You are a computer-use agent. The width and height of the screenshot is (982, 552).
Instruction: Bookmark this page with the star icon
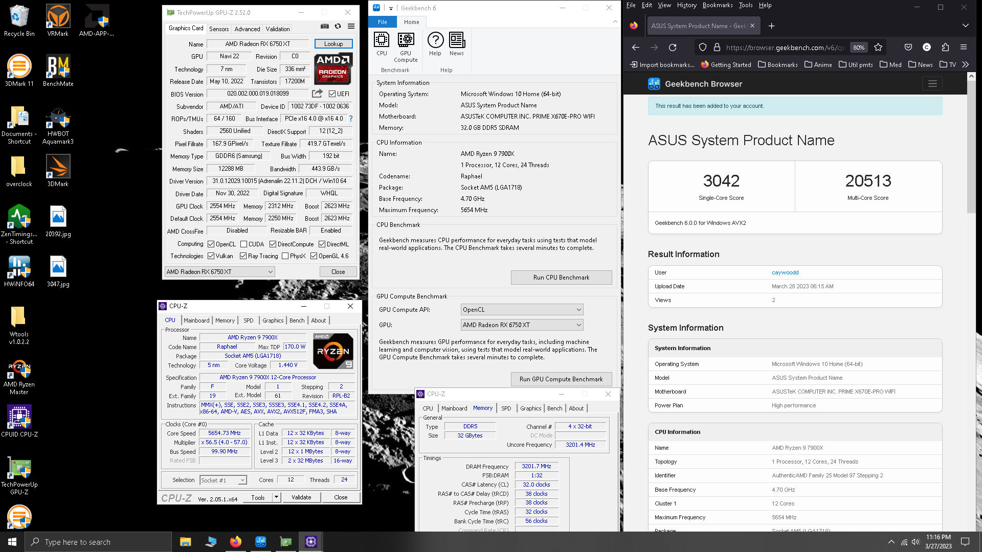click(x=878, y=47)
